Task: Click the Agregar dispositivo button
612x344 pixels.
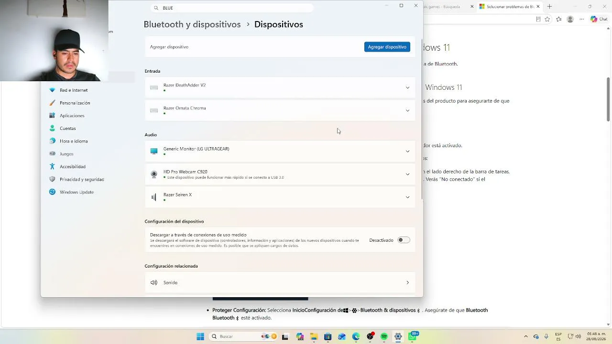Action: pos(387,47)
